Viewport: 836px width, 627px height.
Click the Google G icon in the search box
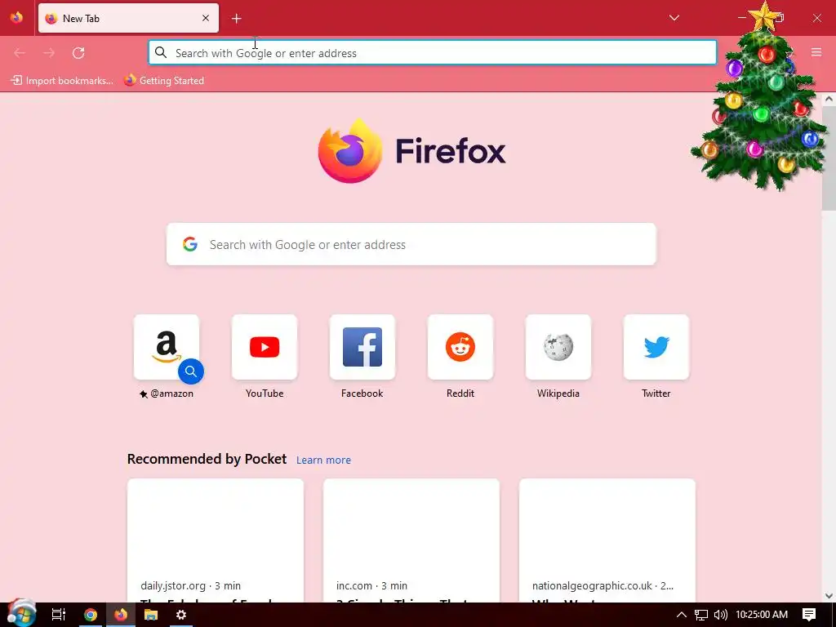pos(190,244)
